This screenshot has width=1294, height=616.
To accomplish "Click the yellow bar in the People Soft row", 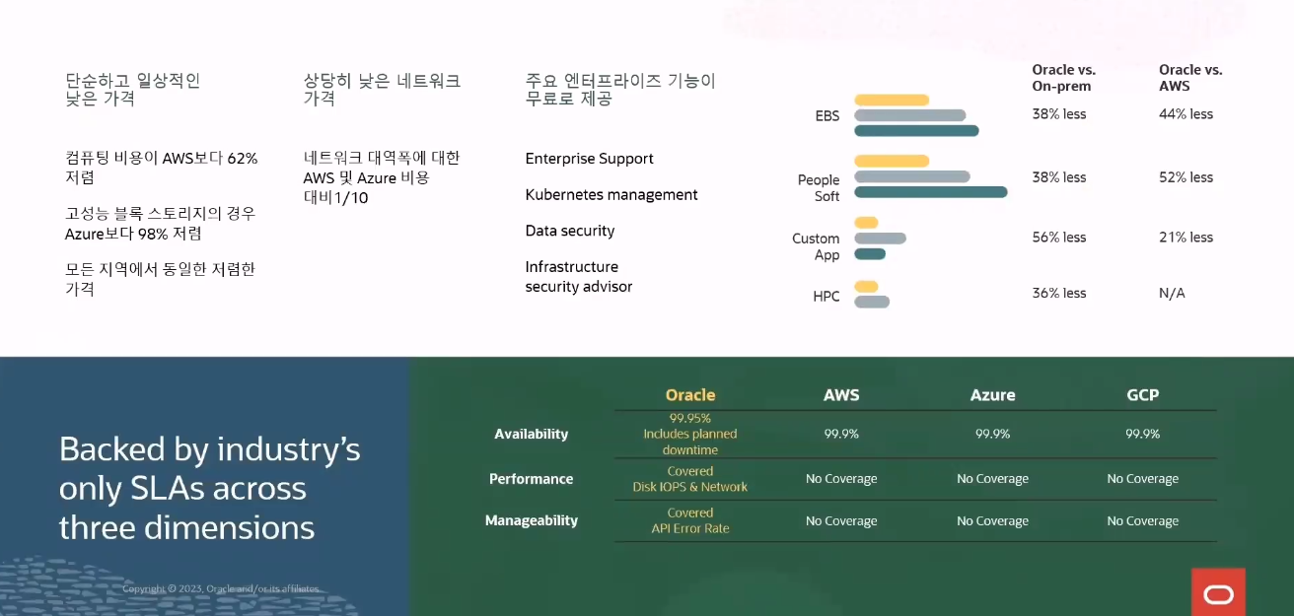I will pos(892,161).
